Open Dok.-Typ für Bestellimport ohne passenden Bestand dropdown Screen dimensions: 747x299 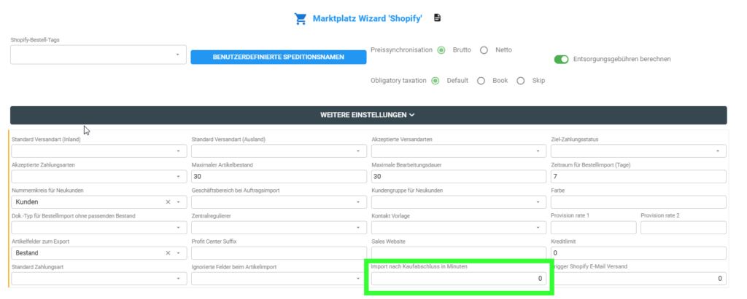click(x=99, y=228)
